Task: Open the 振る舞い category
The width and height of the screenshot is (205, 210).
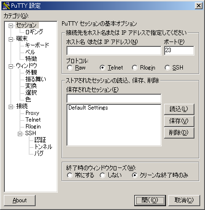Action: (x=36, y=79)
